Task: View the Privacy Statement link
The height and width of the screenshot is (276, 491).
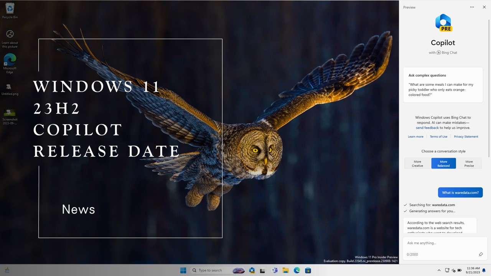Action: [466, 136]
